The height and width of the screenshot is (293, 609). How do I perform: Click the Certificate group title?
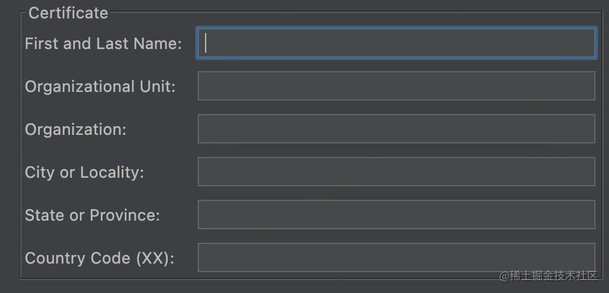click(68, 13)
